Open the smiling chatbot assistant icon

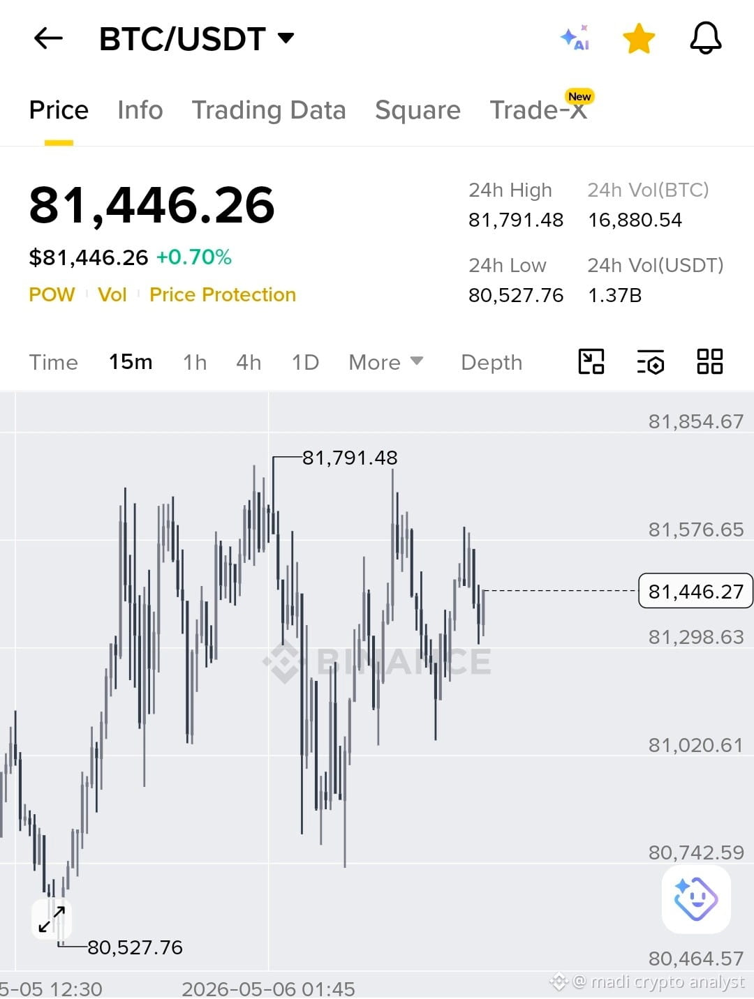coord(695,899)
